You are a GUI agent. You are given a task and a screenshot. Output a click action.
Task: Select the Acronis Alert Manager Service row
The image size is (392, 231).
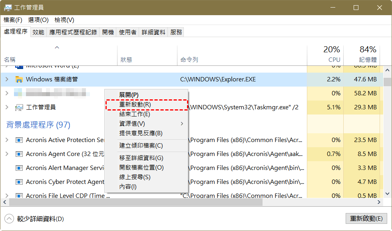coord(191,168)
